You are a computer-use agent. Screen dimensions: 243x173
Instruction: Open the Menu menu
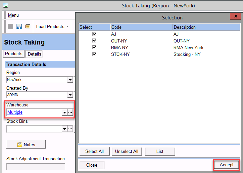(13, 15)
